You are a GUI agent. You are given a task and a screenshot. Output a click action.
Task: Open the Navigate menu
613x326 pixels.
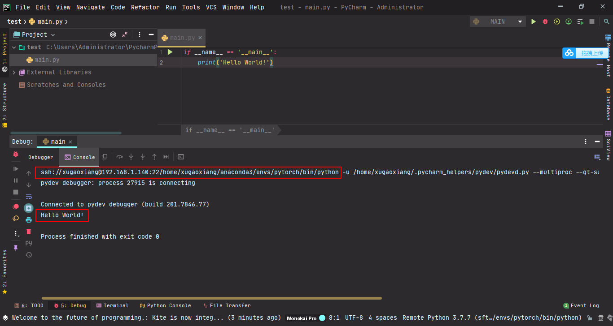[x=90, y=7]
